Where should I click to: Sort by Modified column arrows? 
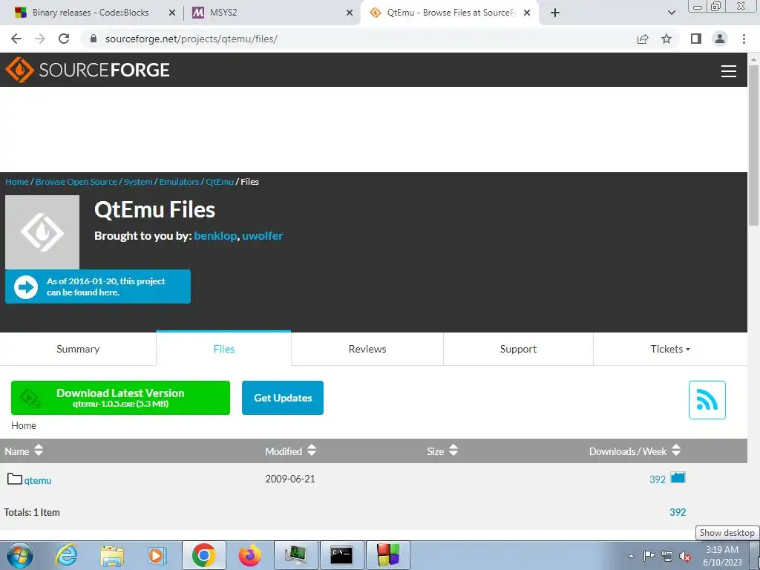click(312, 451)
